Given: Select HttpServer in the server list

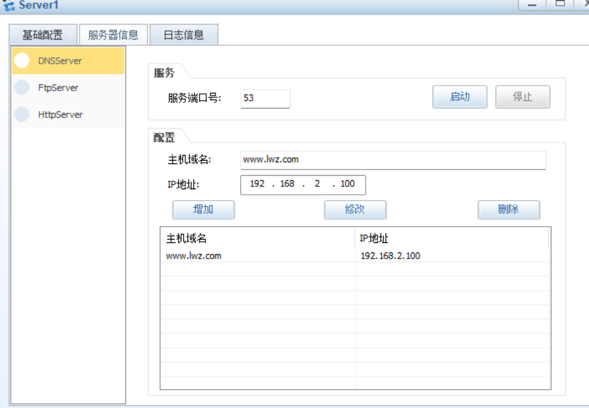Looking at the screenshot, I should coord(68,115).
